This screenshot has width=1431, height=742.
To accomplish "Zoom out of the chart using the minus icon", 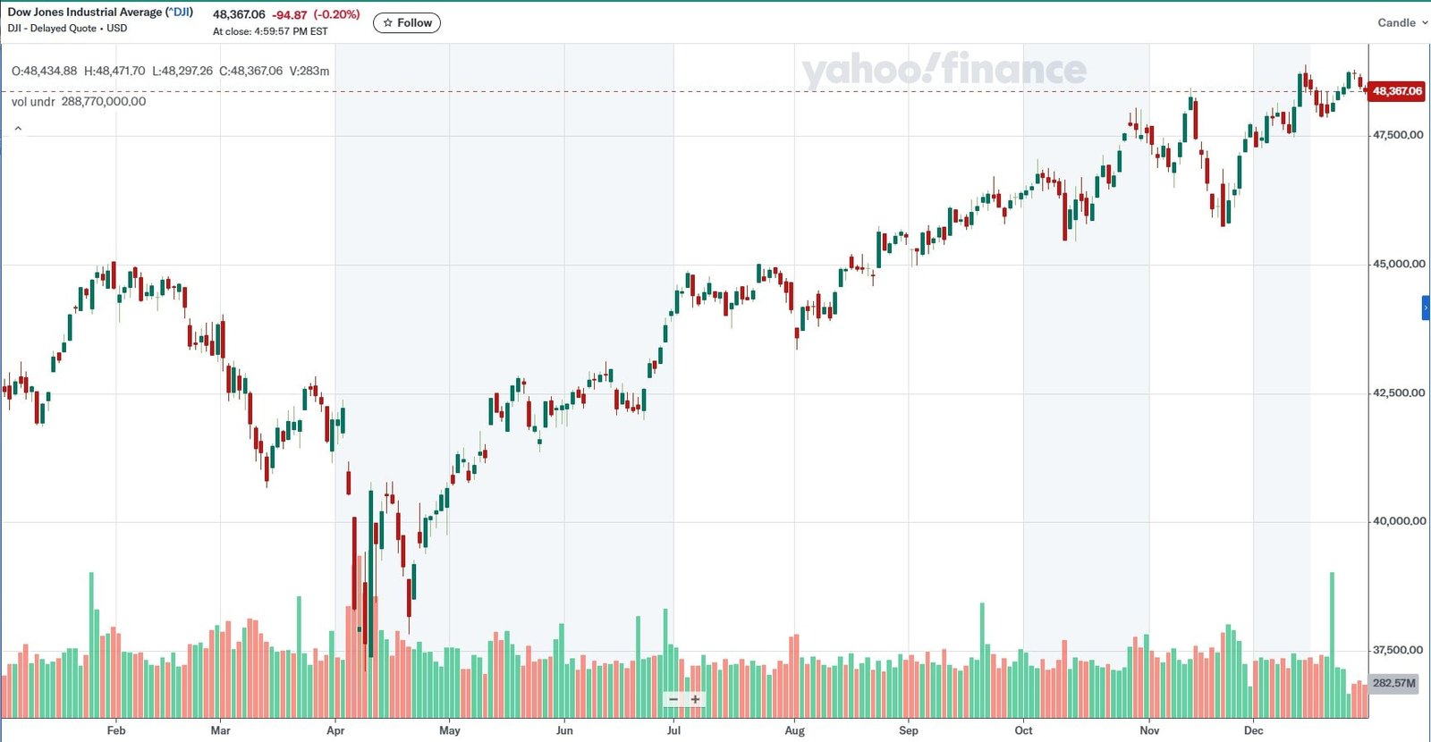I will 673,698.
